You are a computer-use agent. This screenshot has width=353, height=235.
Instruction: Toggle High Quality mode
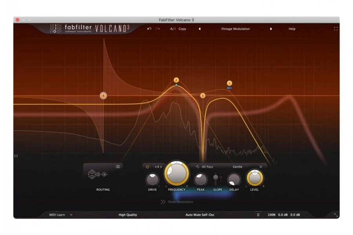click(128, 215)
